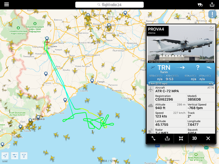This screenshot has width=219, height=164.
Task: Open the map filter funnel icon
Action: pyautogui.click(x=24, y=156)
